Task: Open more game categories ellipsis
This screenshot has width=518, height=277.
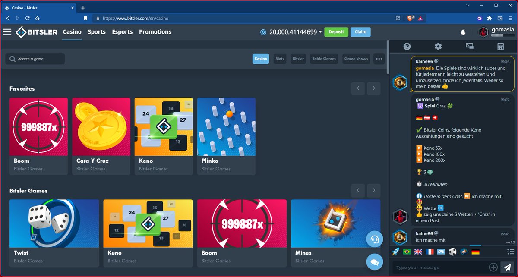Action: pos(379,59)
